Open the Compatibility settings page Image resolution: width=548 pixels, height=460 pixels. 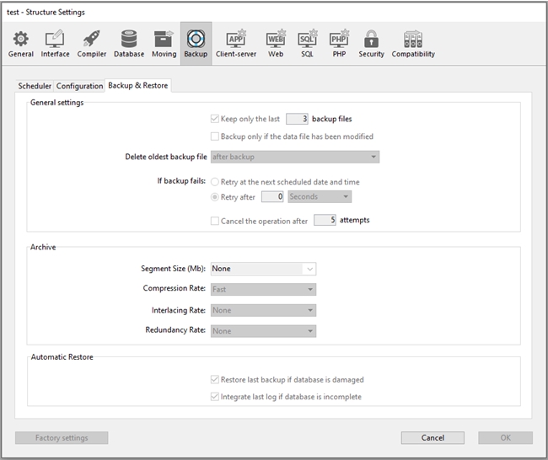pyautogui.click(x=413, y=44)
